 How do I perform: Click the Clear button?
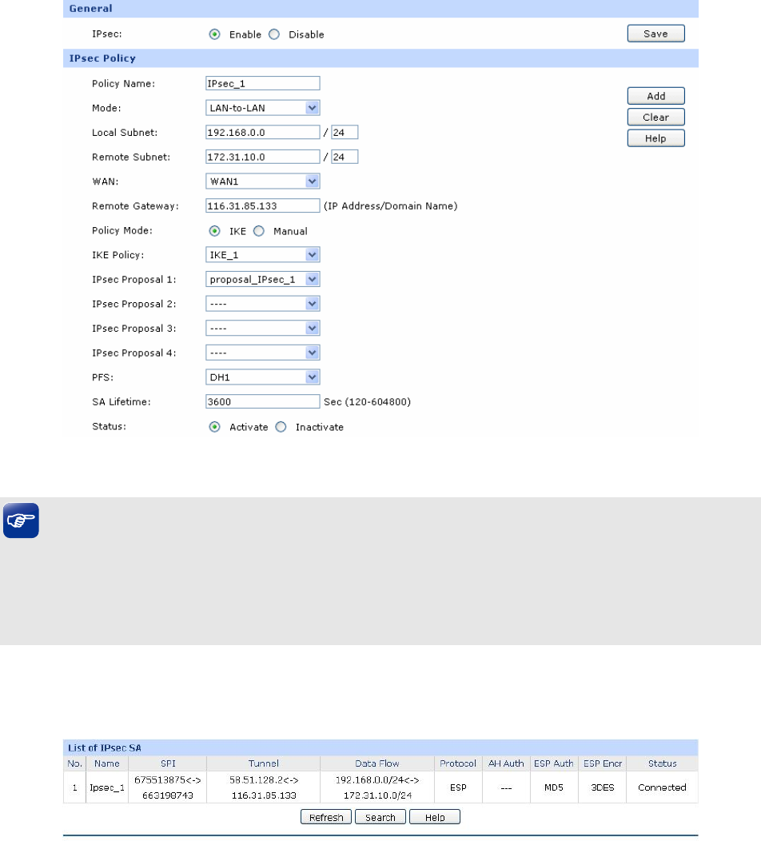click(655, 118)
